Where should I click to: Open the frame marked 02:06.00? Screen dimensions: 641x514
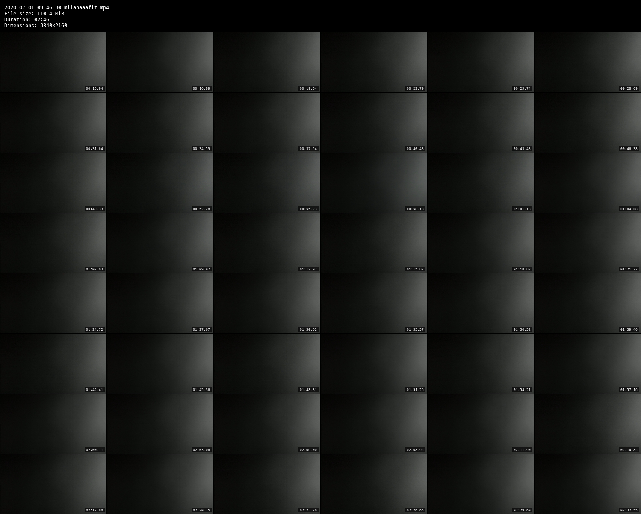point(267,424)
